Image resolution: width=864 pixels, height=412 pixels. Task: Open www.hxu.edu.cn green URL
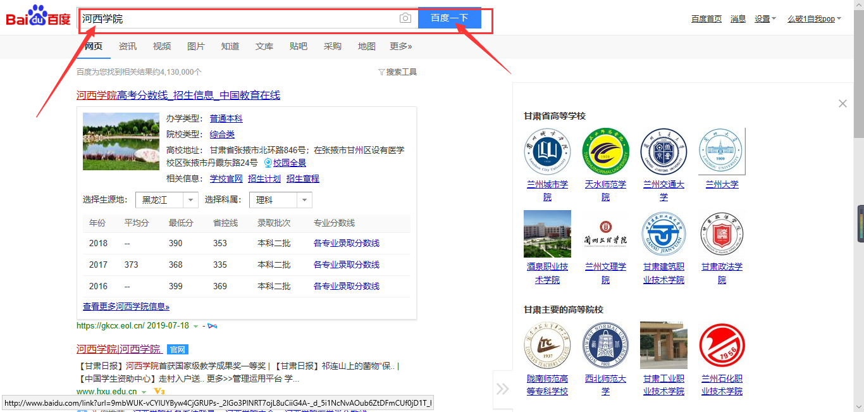pos(107,392)
